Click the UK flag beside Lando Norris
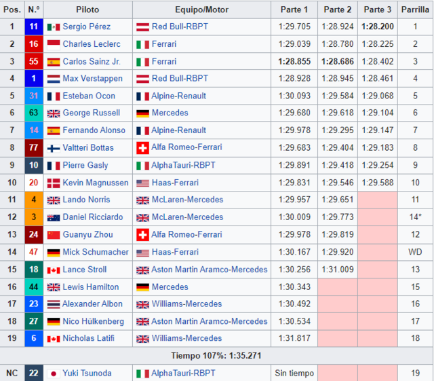434x381 pixels. point(54,200)
